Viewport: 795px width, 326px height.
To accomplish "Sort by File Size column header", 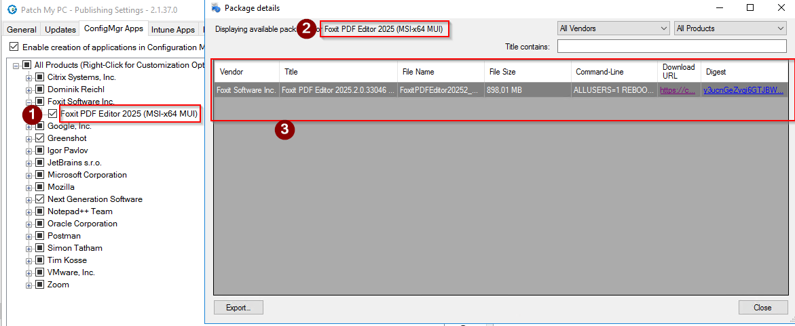I will tap(502, 72).
